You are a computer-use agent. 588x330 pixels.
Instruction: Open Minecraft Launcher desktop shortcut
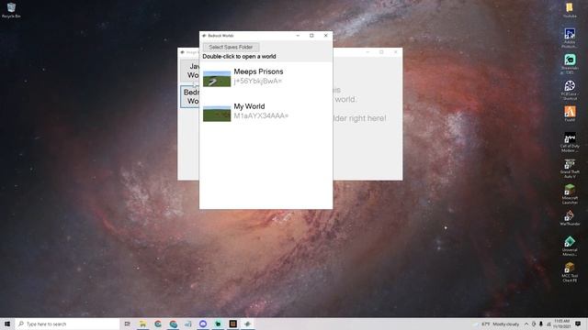[x=570, y=193]
